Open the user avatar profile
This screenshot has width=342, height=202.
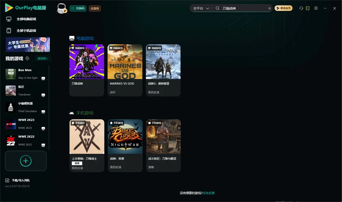pos(62,8)
